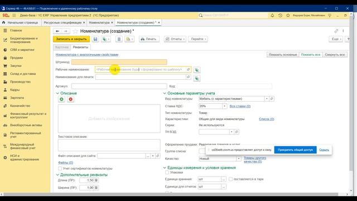The width and height of the screenshot is (357, 201).
Task: Collapse Единицы измерения и условия хранения
Action: coord(165,167)
